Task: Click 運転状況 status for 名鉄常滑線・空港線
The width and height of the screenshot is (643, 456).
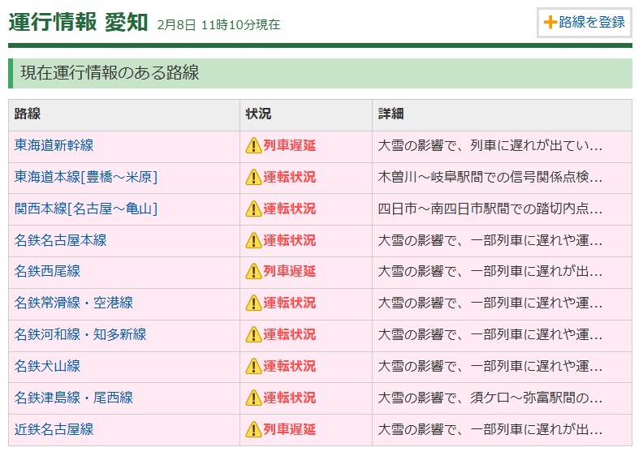Action: point(290,303)
